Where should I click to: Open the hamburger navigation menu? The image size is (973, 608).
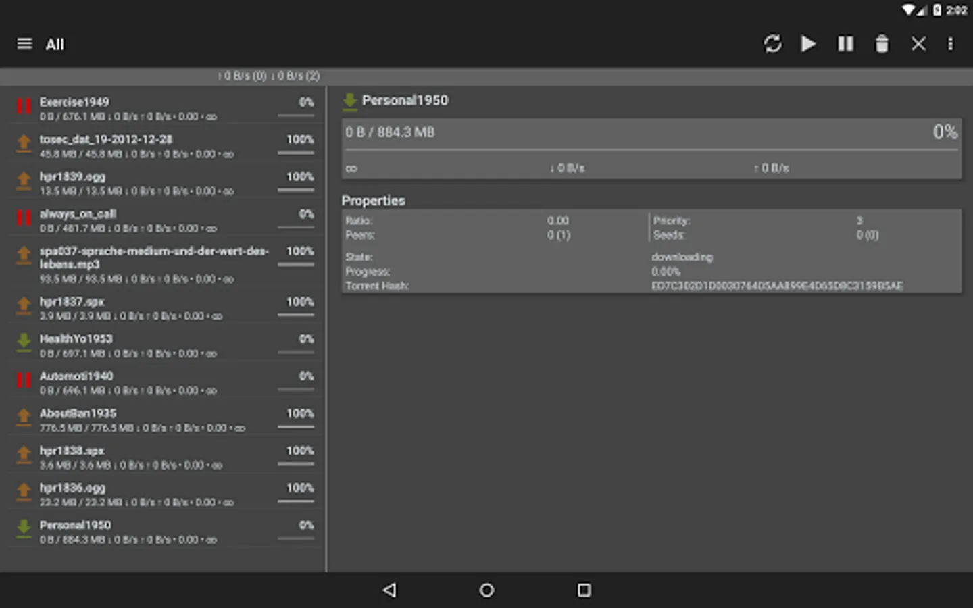coord(24,44)
